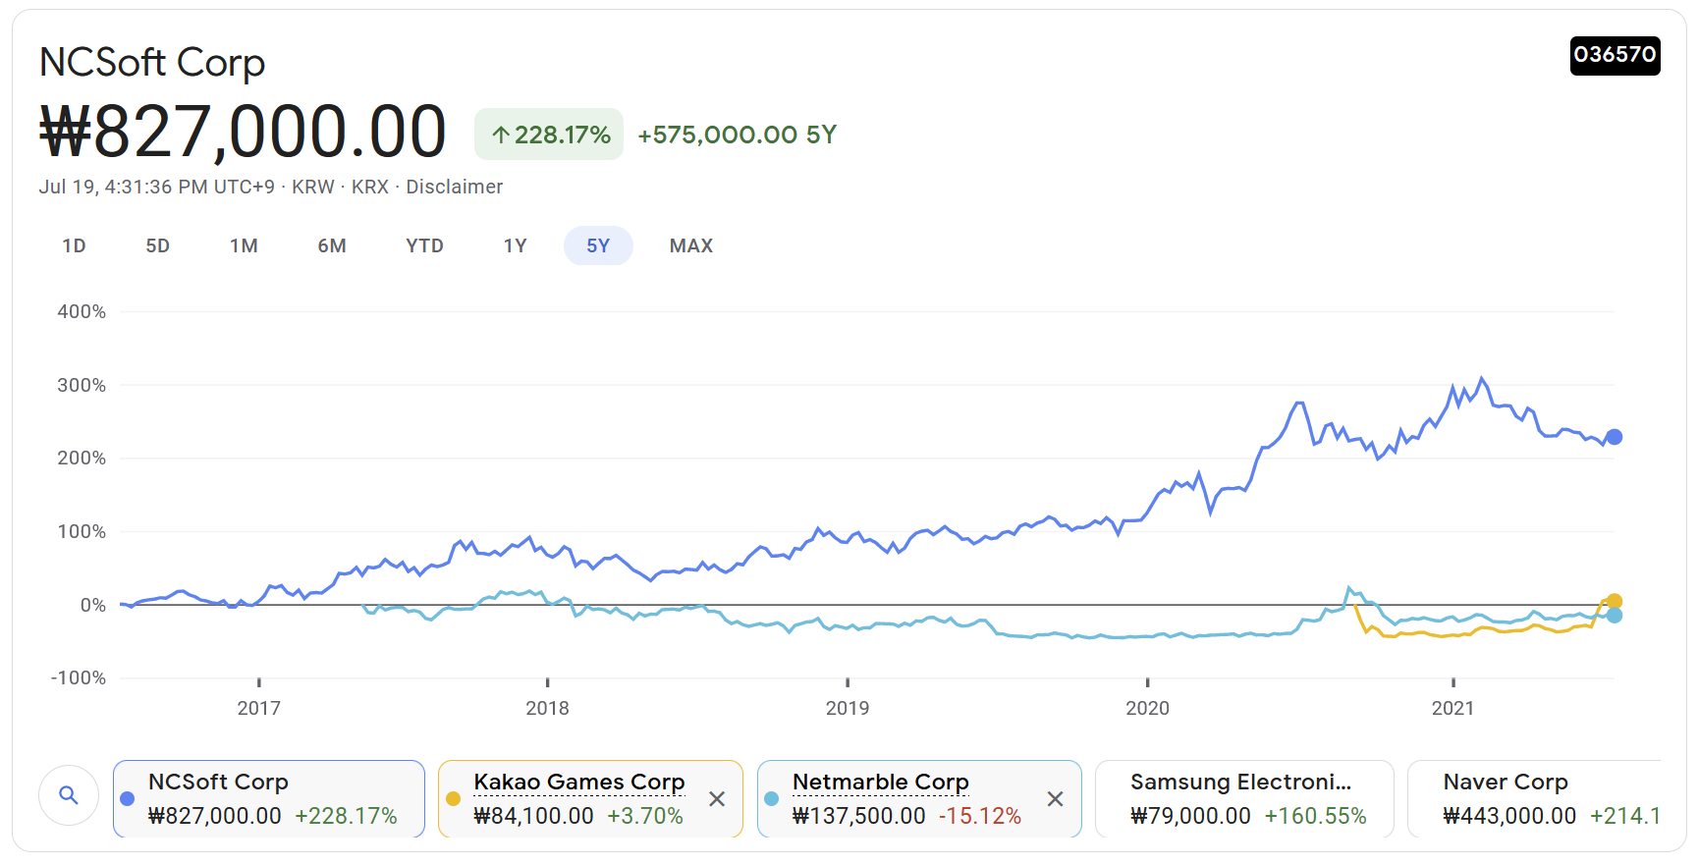Add Naver Corp to comparison
This screenshot has width=1698, height=865.
pyautogui.click(x=1532, y=798)
